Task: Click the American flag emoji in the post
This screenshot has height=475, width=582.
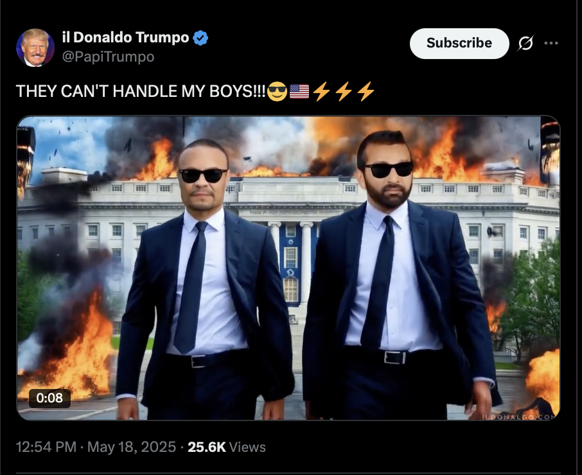Action: [x=299, y=91]
